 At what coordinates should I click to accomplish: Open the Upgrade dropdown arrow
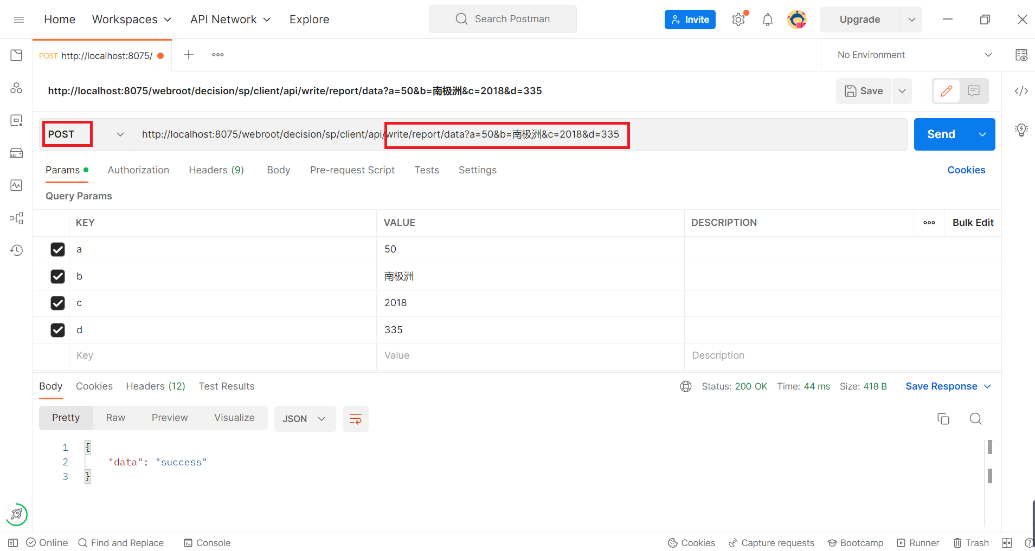[x=912, y=20]
